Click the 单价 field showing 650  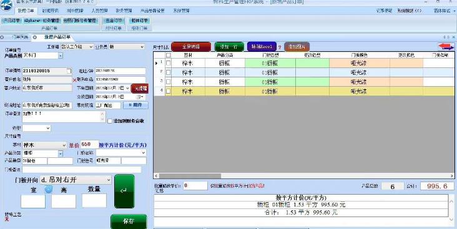click(89, 145)
